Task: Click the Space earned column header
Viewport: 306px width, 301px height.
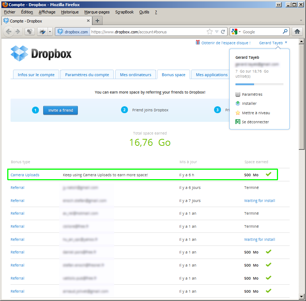Action: point(256,162)
